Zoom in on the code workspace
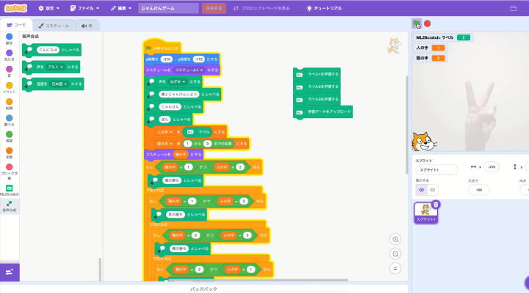 [395, 240]
